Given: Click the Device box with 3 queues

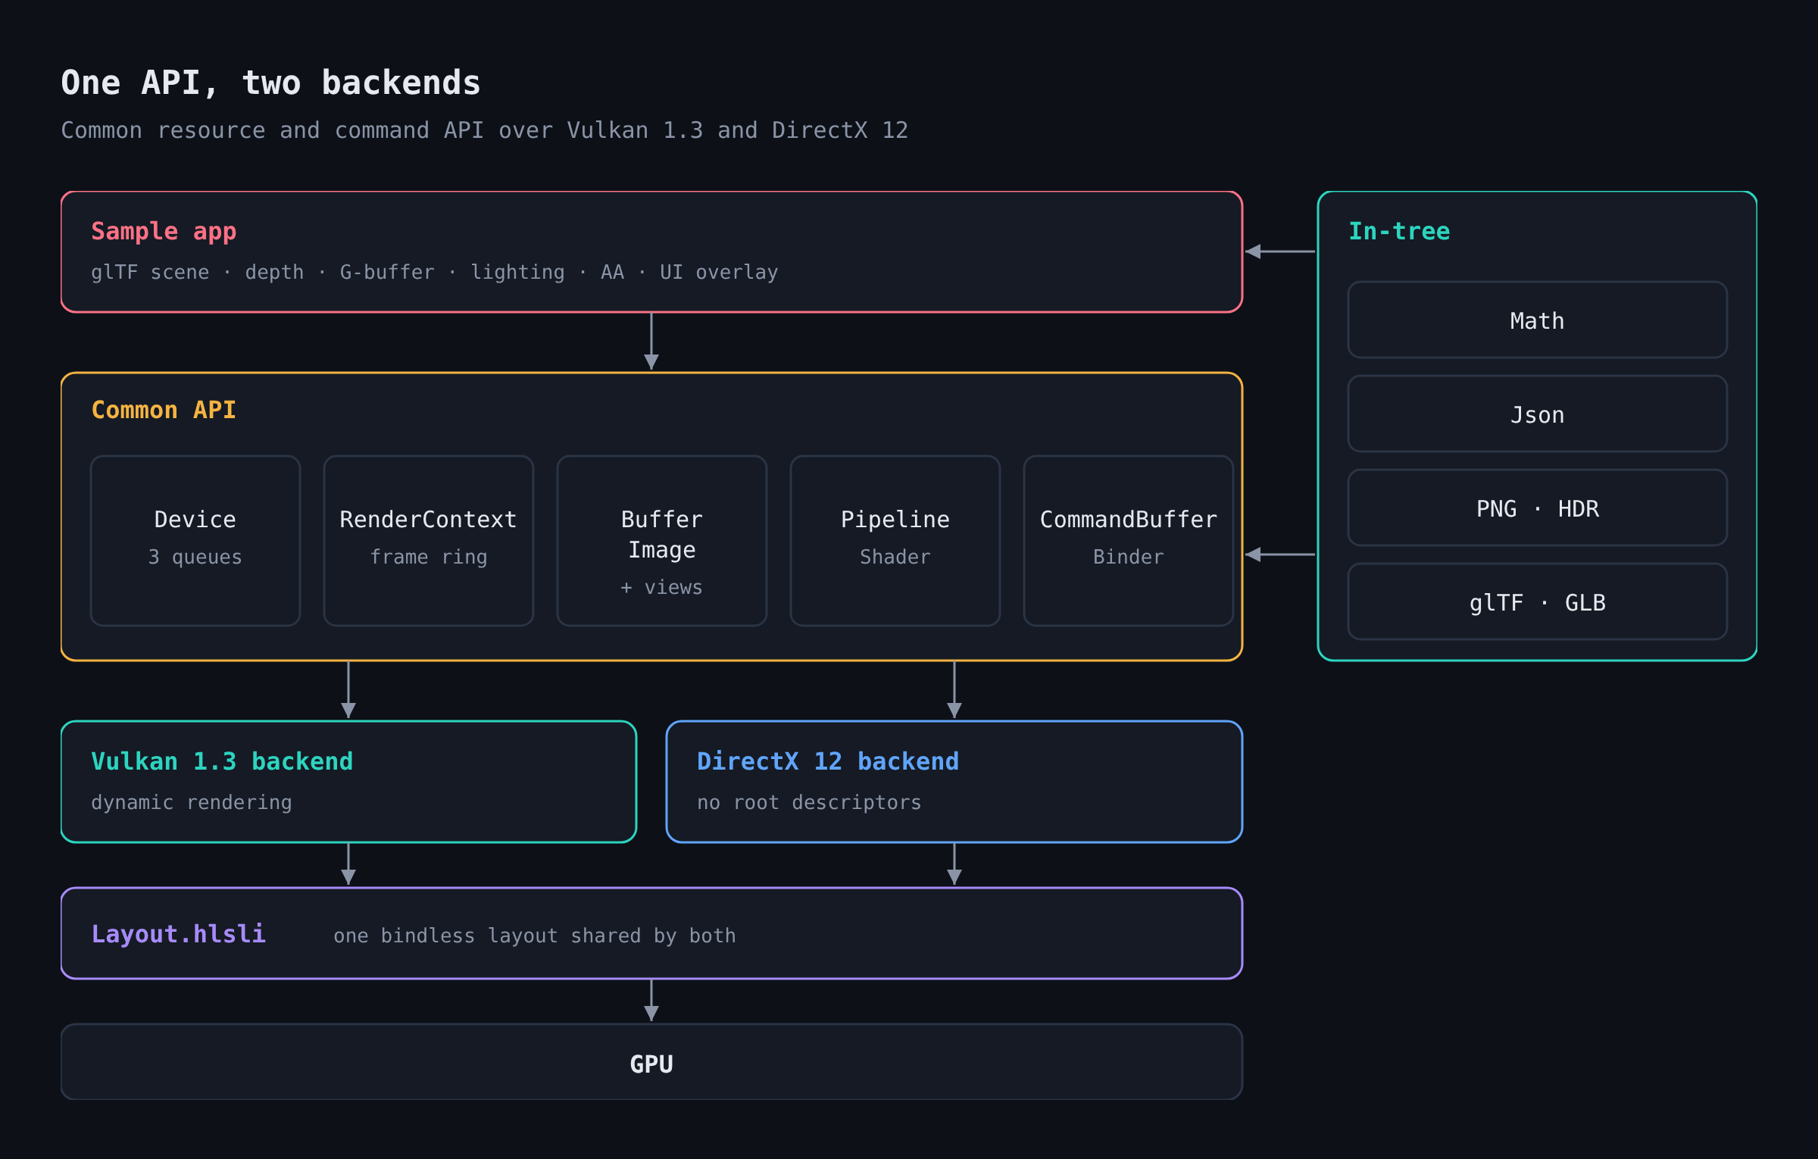Looking at the screenshot, I should [195, 541].
